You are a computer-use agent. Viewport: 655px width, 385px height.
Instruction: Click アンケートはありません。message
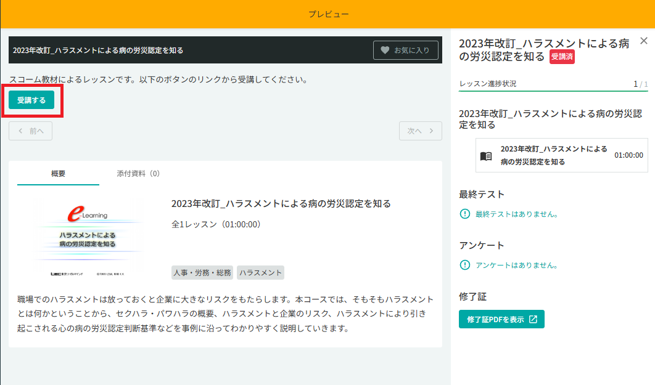pyautogui.click(x=517, y=265)
